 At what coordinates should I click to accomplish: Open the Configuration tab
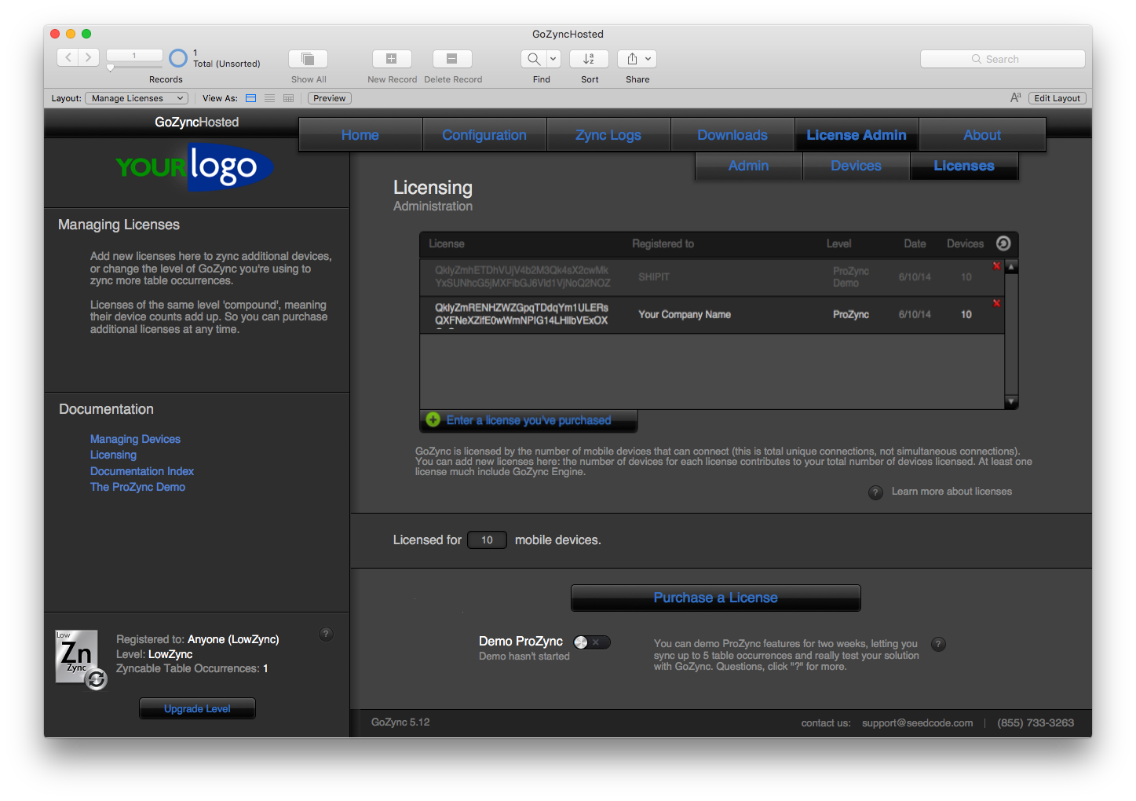(484, 135)
